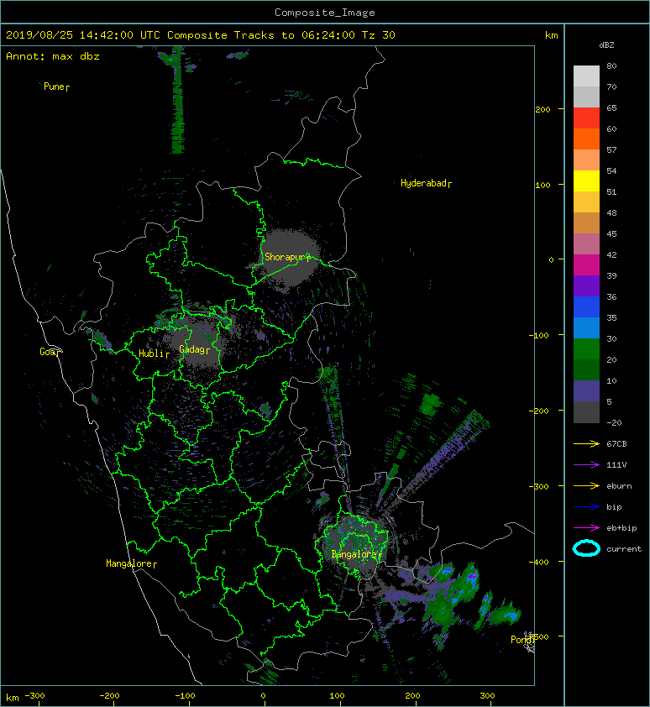Select the Mangalore city label
The image size is (650, 707).
click(x=131, y=563)
